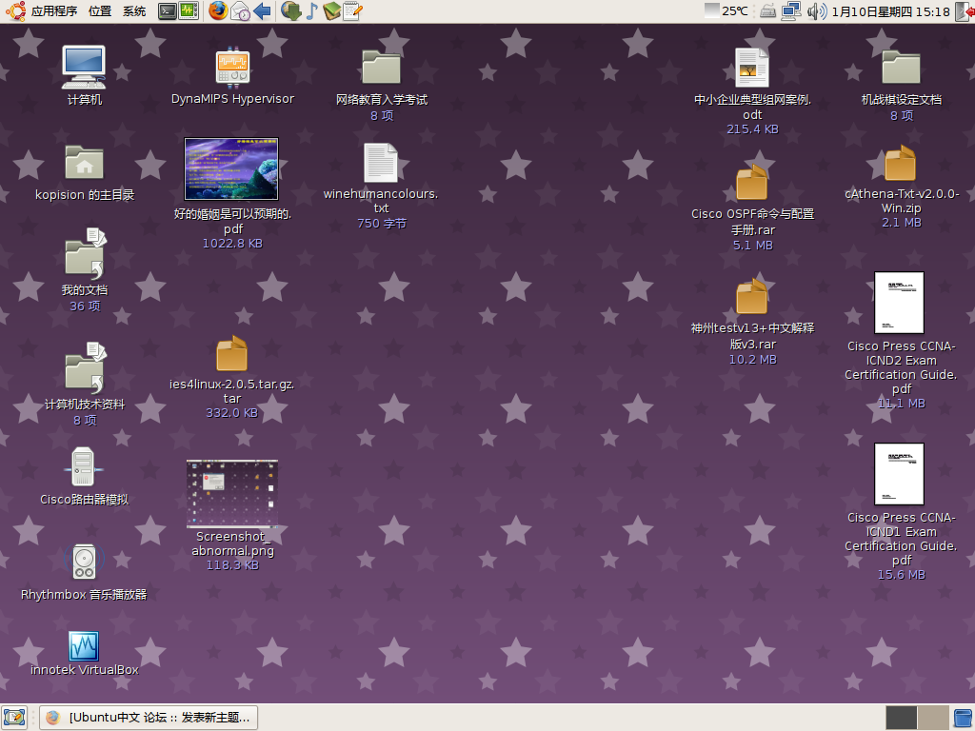975x731 pixels.
Task: Open the 应用程序 menu
Action: pos(54,11)
